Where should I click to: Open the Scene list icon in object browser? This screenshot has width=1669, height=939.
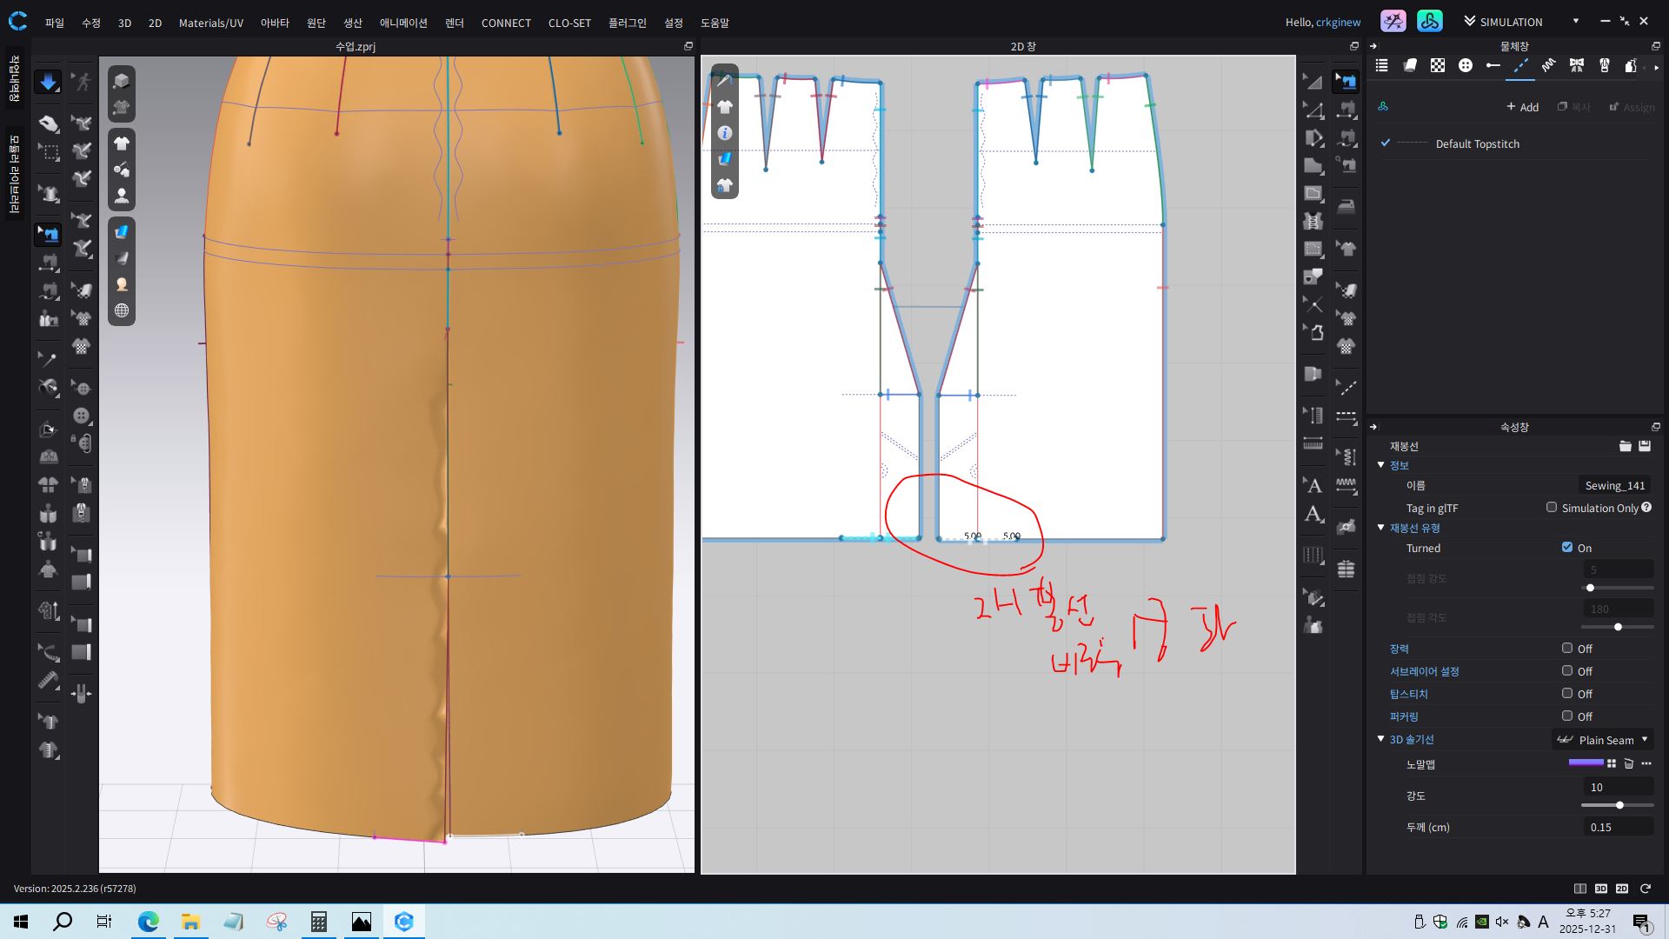point(1381,65)
